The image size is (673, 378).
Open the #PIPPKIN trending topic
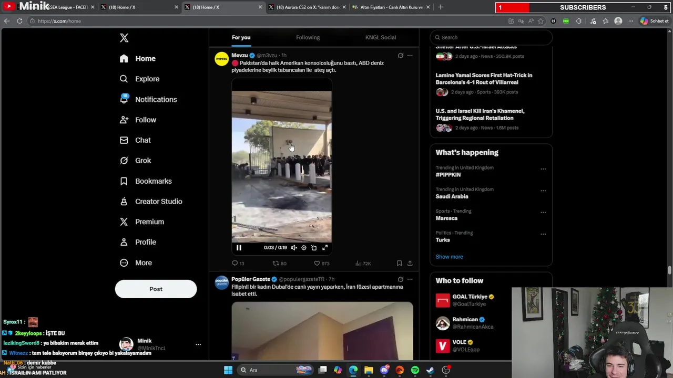coord(448,175)
